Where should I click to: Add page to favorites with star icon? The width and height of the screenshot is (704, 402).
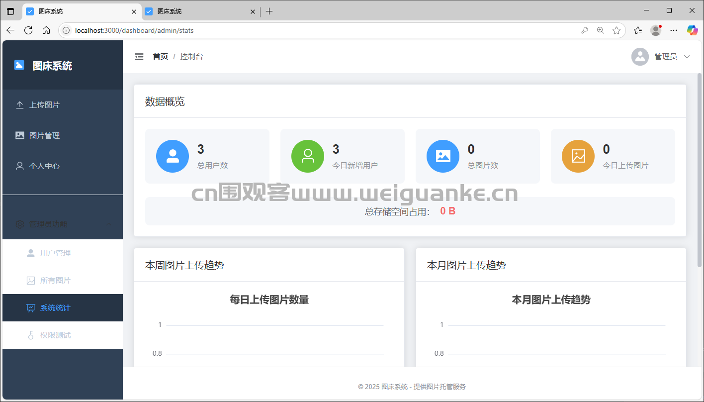pos(616,30)
